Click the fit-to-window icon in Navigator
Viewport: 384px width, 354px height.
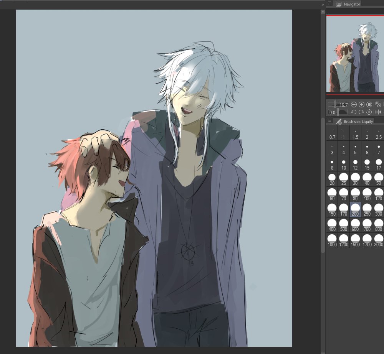pos(379,104)
